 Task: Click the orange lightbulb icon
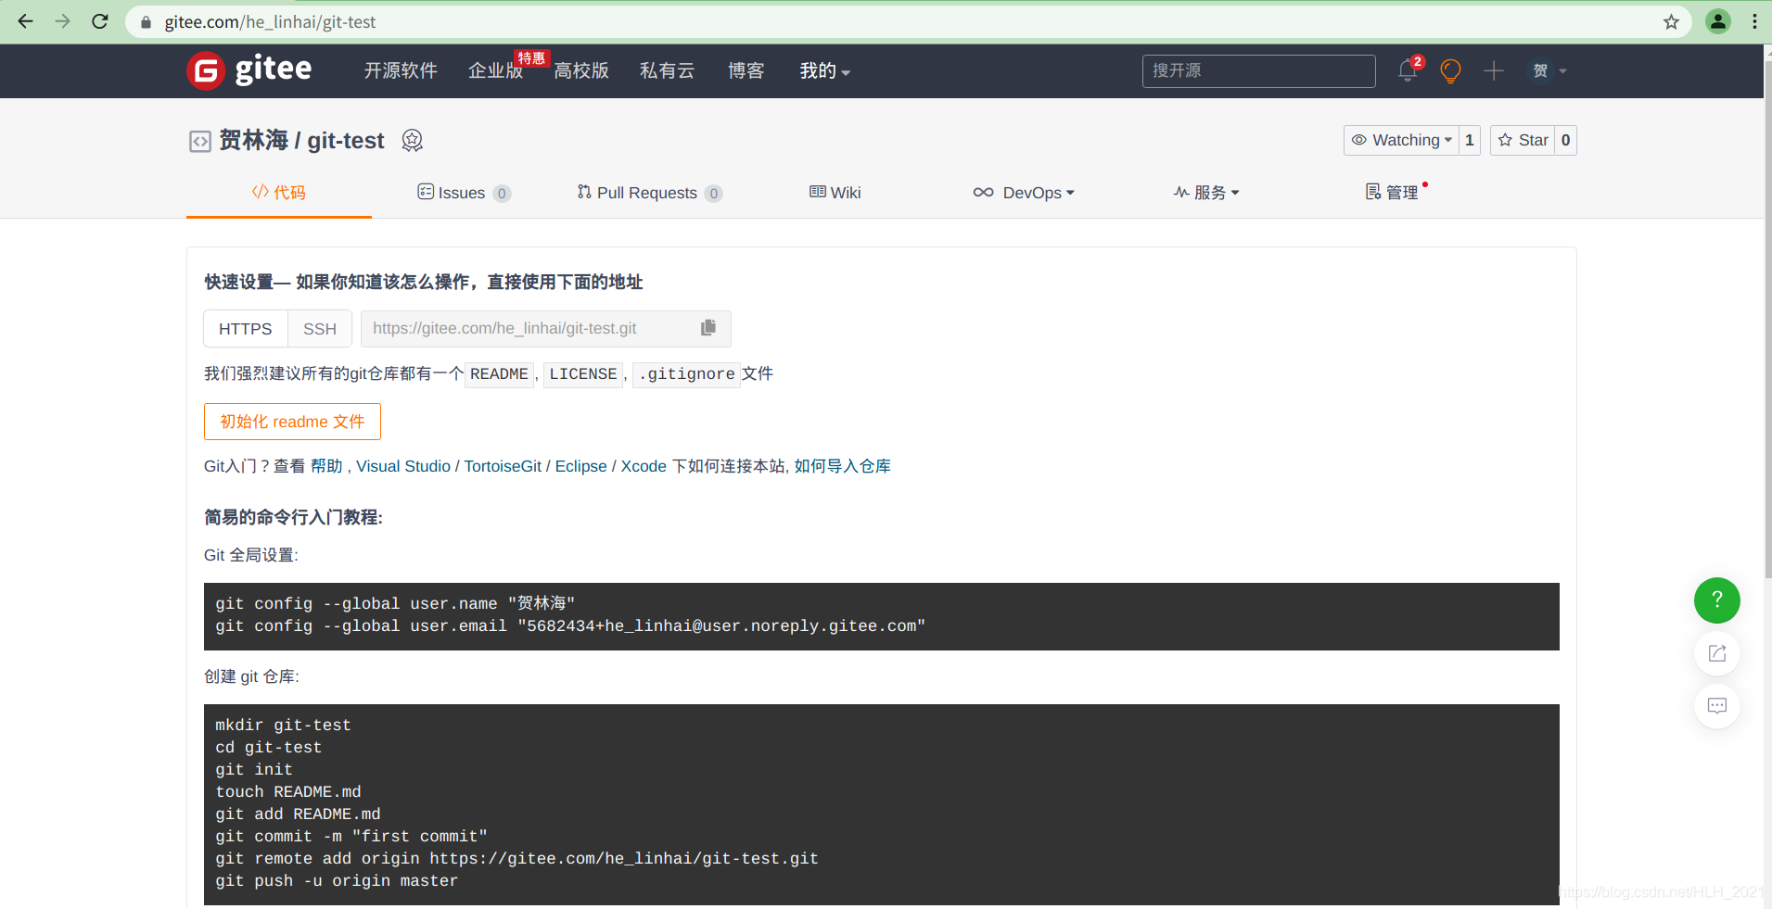tap(1451, 70)
